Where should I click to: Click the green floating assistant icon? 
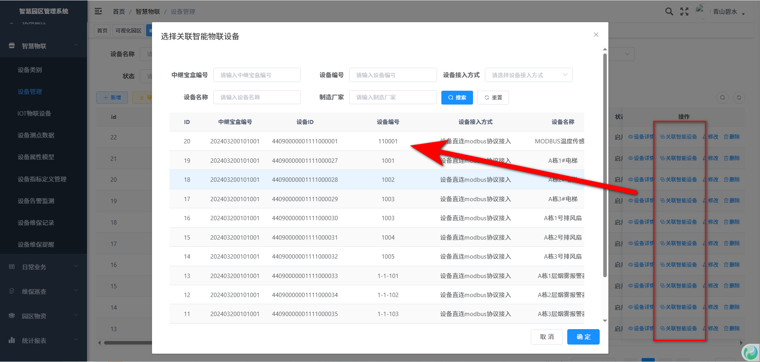coord(750,352)
